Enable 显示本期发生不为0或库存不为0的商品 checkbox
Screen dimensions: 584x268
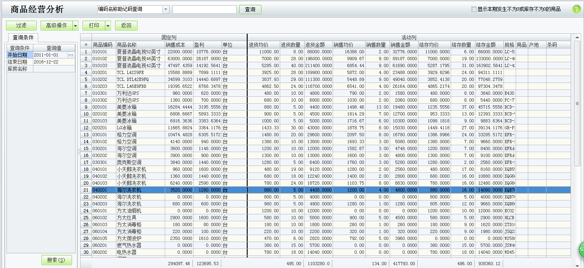click(474, 9)
